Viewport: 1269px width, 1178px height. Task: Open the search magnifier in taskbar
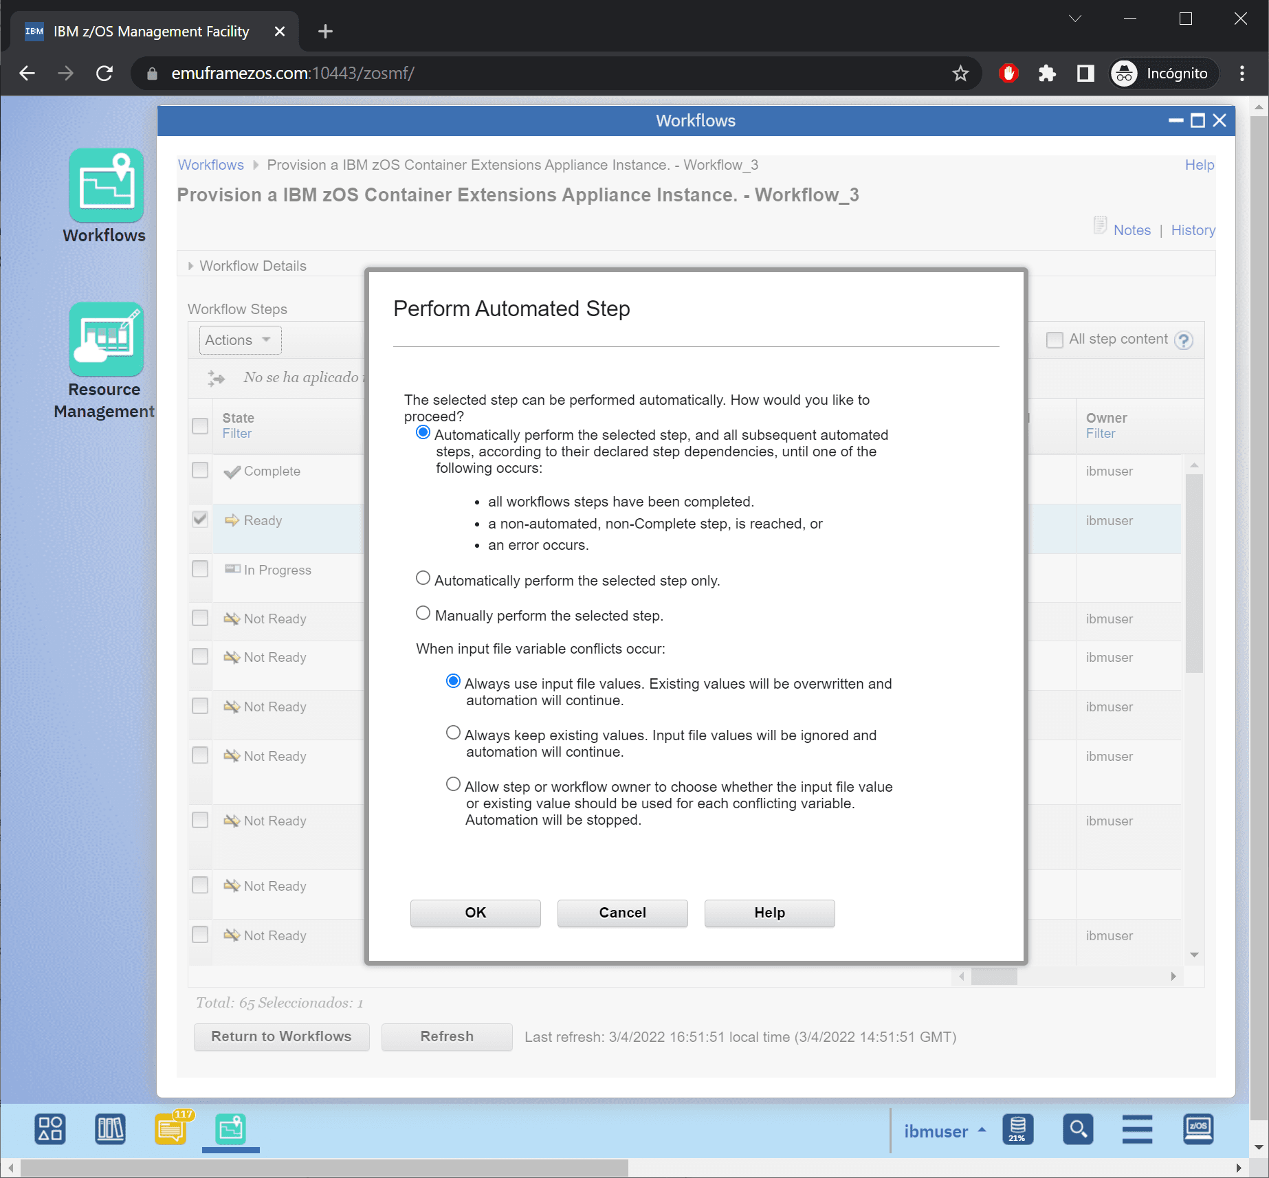pyautogui.click(x=1077, y=1129)
